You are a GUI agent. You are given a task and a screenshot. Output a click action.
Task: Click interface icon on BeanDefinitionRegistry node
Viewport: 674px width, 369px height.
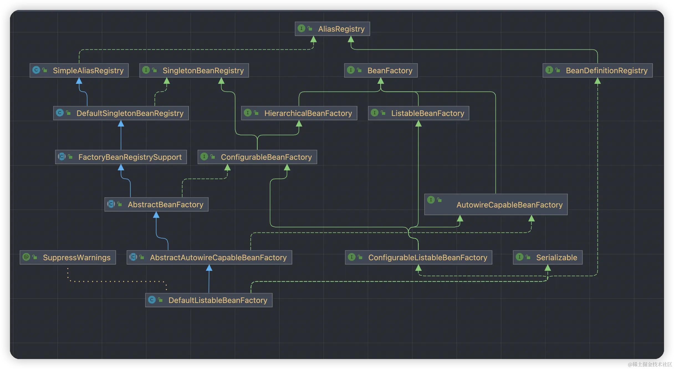click(549, 70)
